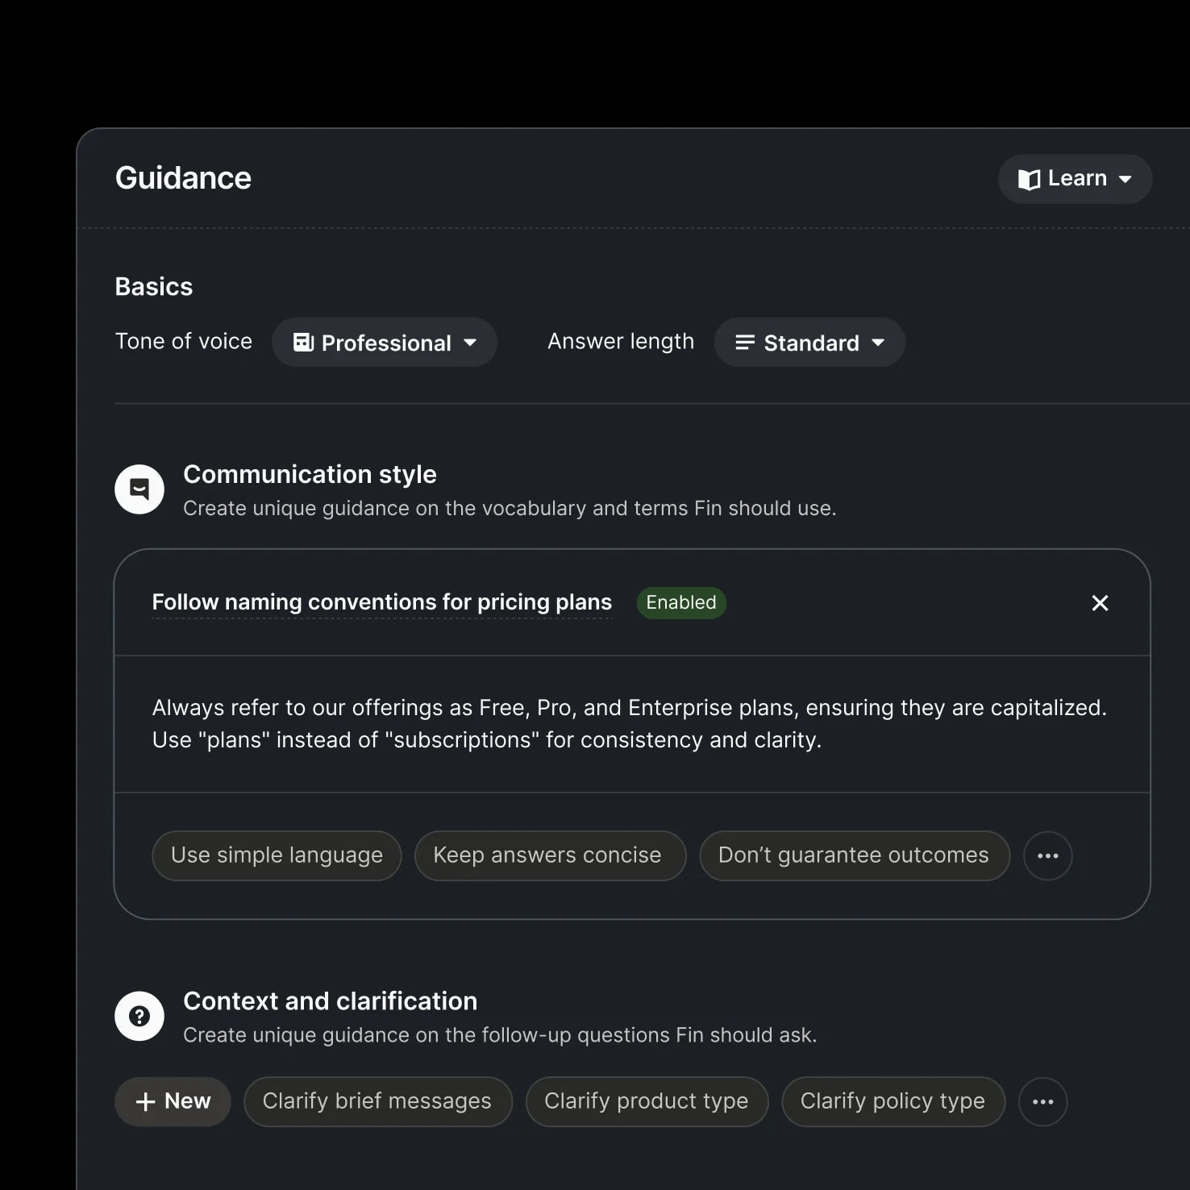
Task: Toggle the Enabled status badge
Action: (680, 603)
